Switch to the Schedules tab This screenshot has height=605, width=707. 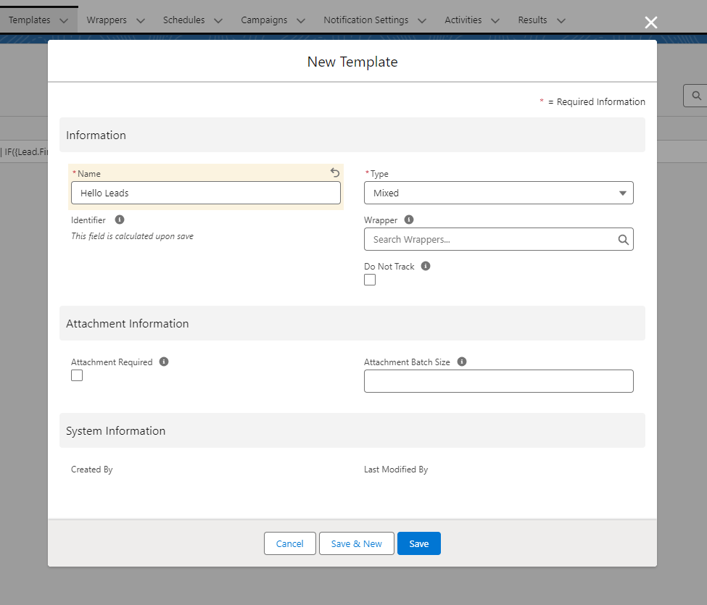coord(183,20)
